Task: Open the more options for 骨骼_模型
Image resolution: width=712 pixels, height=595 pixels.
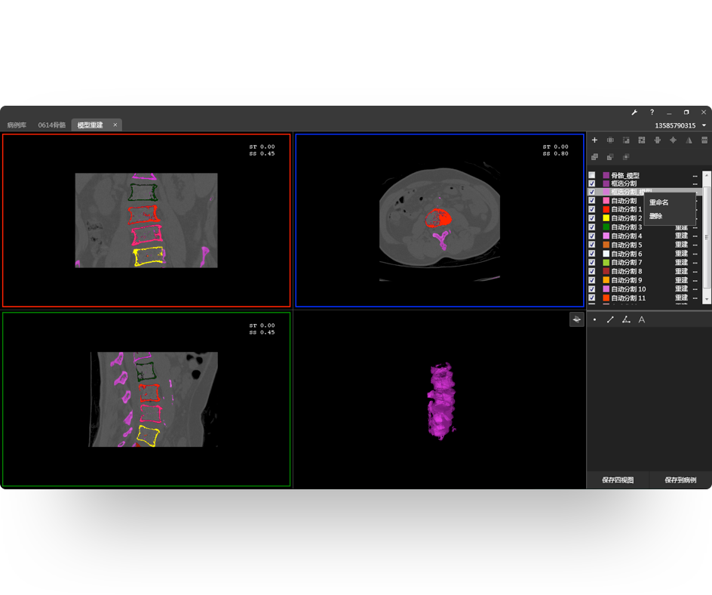Action: tap(695, 176)
